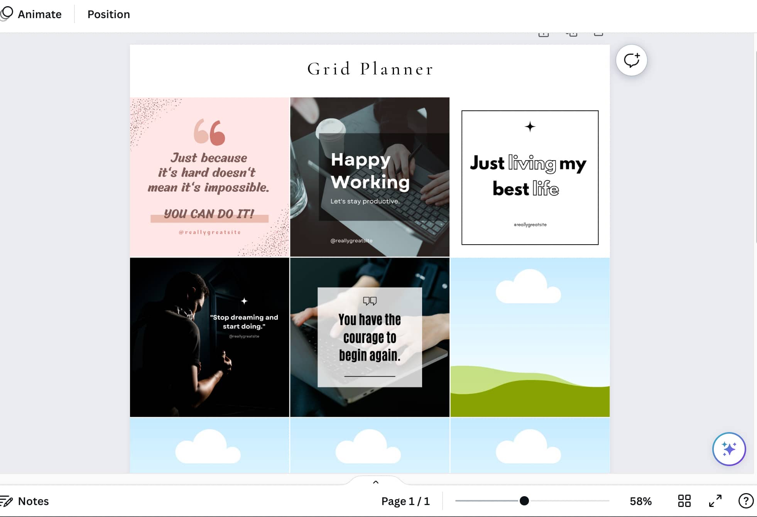Select the Stop dreaming and start doing tile
Image resolution: width=757 pixels, height=517 pixels.
pyautogui.click(x=210, y=337)
